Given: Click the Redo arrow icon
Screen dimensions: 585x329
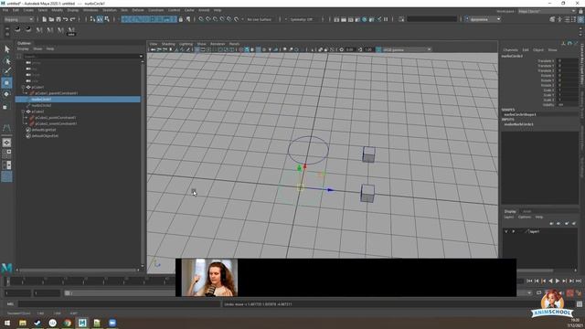Looking at the screenshot, I should tap(73, 19).
